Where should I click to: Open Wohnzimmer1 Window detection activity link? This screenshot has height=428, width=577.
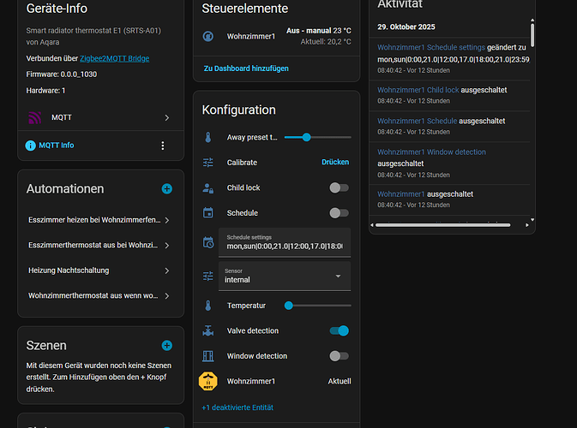coord(431,152)
